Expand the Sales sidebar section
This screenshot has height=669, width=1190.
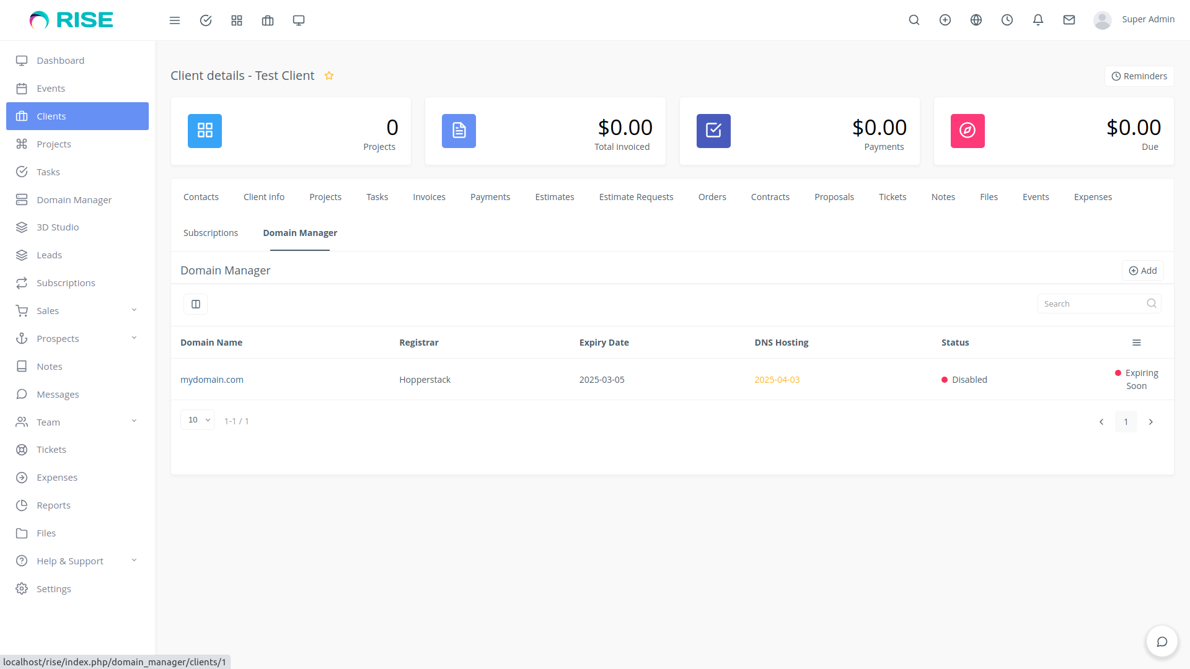tap(48, 310)
